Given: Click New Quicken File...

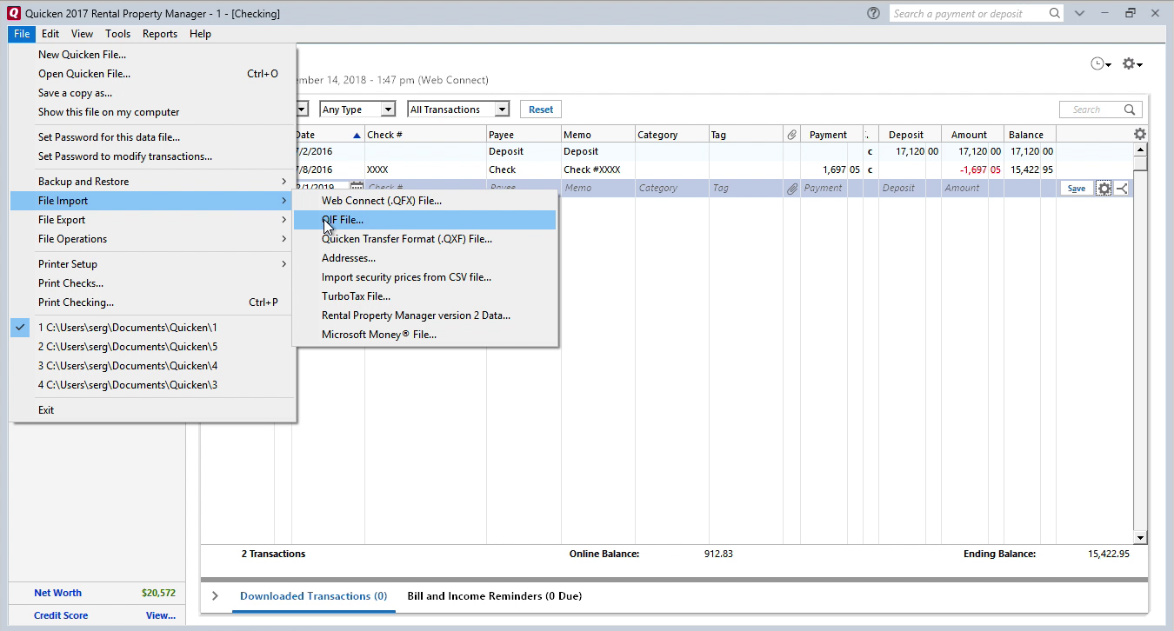Looking at the screenshot, I should [x=153, y=55].
